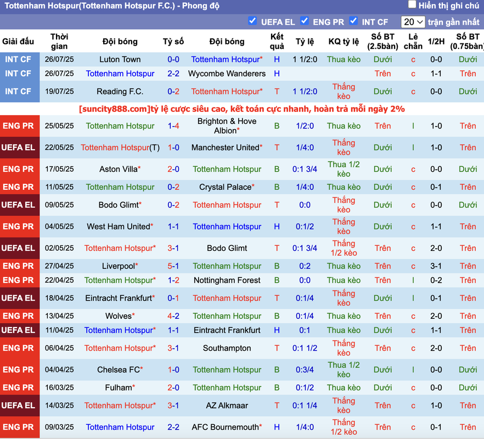Click odds 0:3/4 in Chelsea FC row
Image resolution: width=484 pixels, height=439 pixels.
(305, 370)
